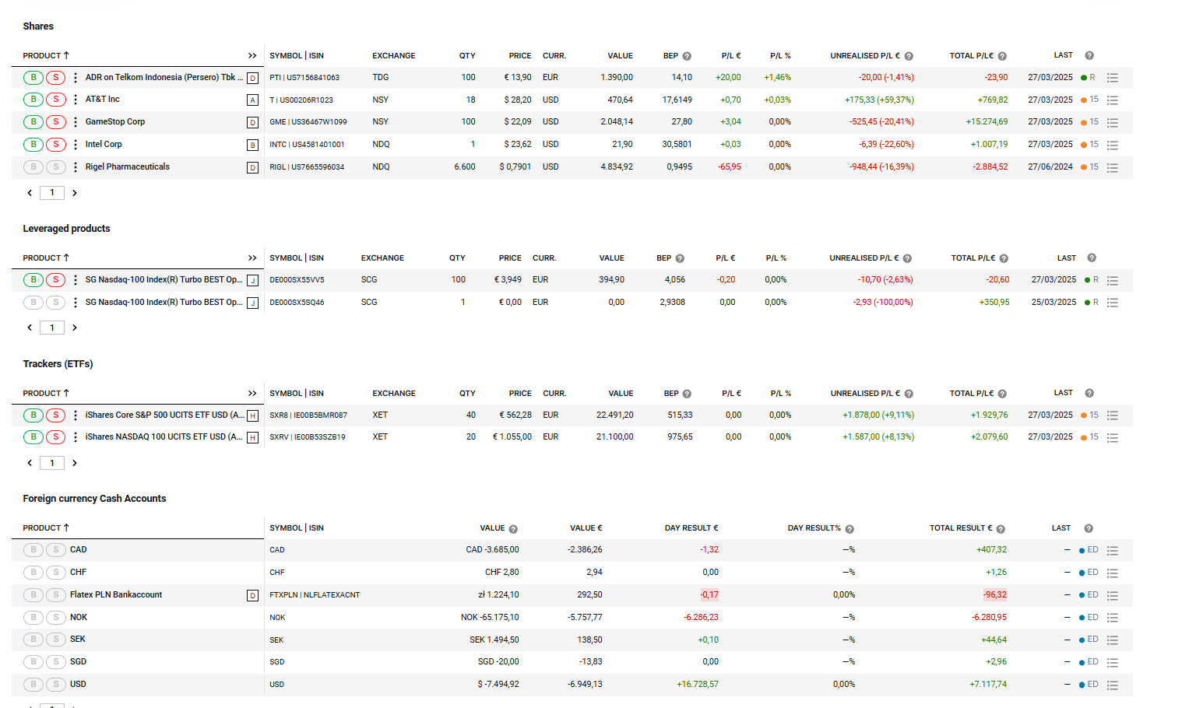Click help icon next to TOTAL P/L€ in Shares
The height and width of the screenshot is (708, 1203).
click(x=1002, y=56)
